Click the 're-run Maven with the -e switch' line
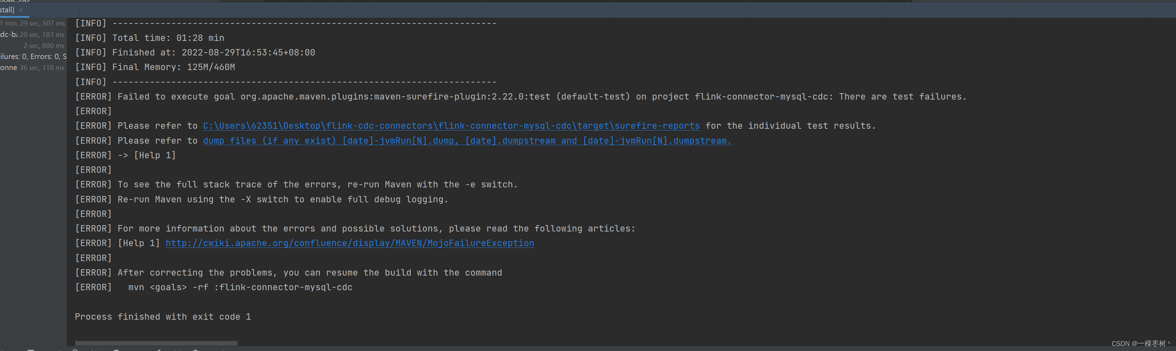 296,185
